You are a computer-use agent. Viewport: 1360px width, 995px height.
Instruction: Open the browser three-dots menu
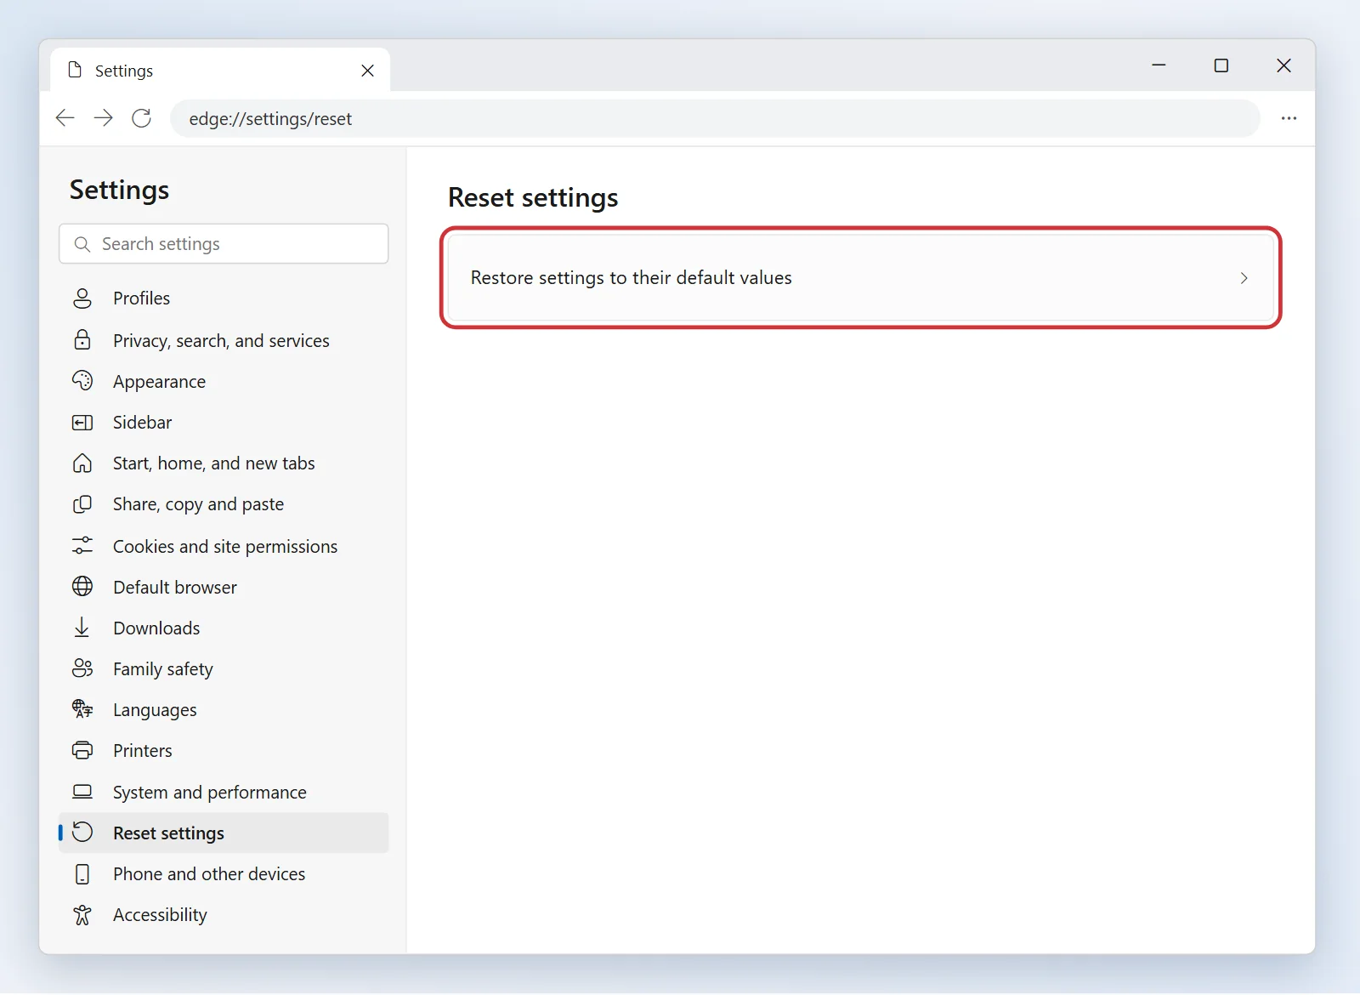[1289, 118]
